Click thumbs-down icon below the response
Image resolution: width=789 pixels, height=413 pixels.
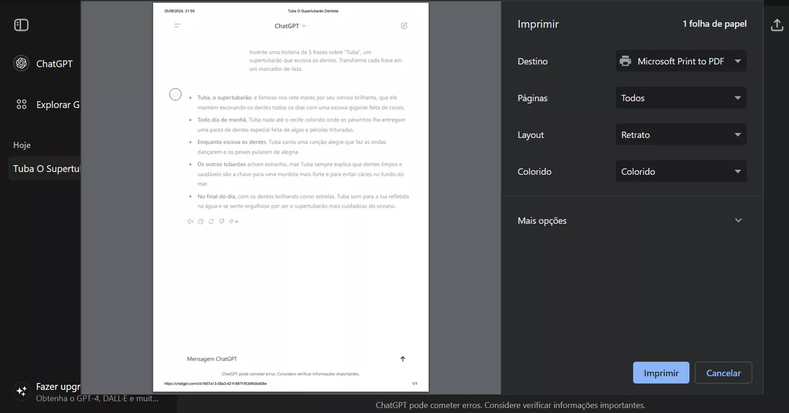click(222, 221)
